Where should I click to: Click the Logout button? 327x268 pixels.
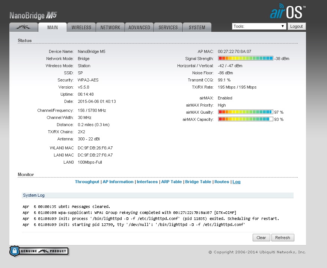[x=296, y=26]
